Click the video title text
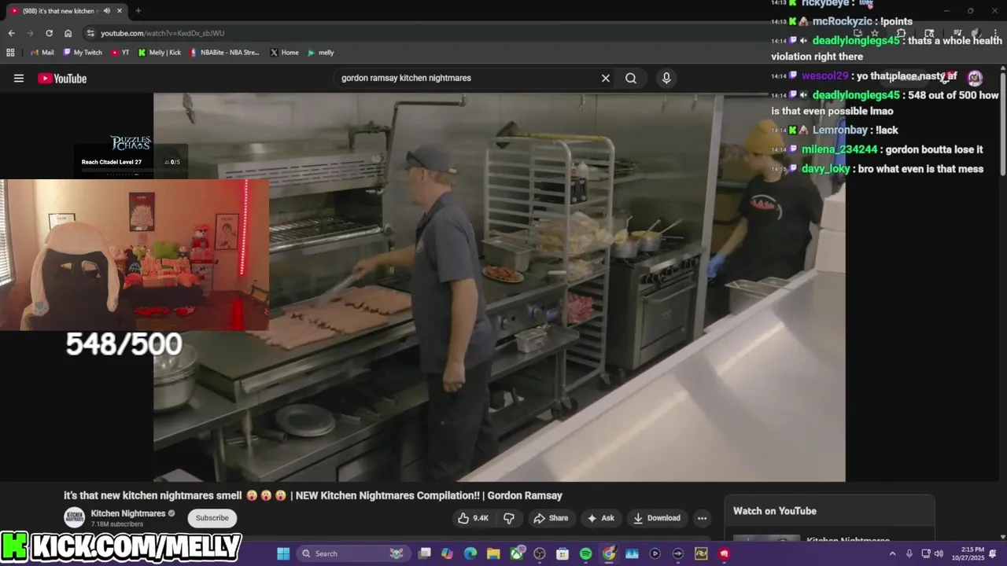The image size is (1007, 566). (313, 495)
